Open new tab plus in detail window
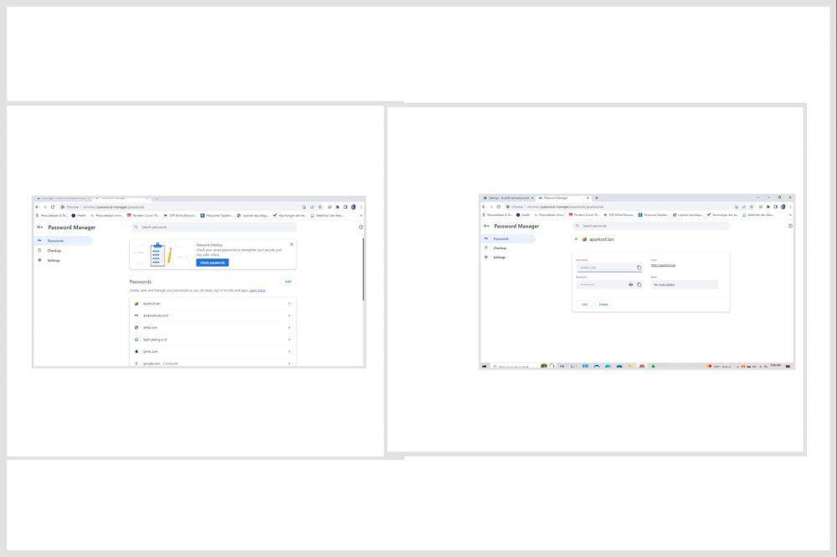 click(597, 198)
